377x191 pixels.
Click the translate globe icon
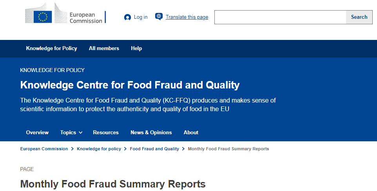[x=159, y=16]
